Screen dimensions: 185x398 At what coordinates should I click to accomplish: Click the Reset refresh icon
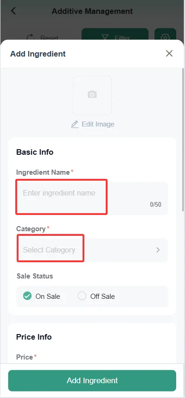click(31, 38)
